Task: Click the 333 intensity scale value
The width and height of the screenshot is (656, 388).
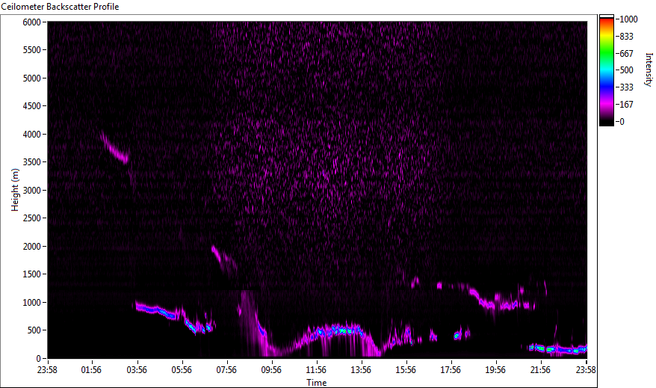Action: point(626,87)
